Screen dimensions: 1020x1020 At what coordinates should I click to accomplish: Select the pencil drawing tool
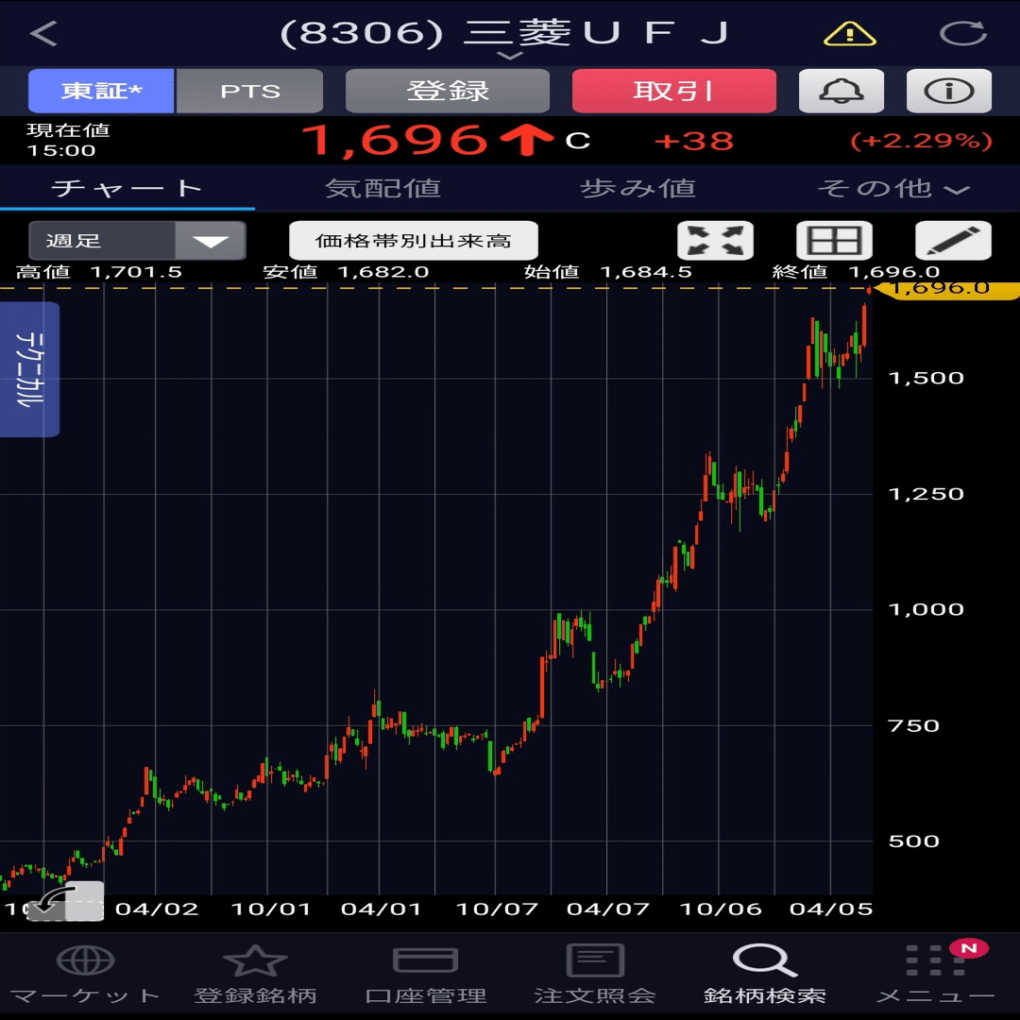tap(953, 241)
